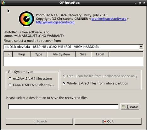Sort by the Size column header
The height and width of the screenshot is (130, 147).
click(x=83, y=54)
